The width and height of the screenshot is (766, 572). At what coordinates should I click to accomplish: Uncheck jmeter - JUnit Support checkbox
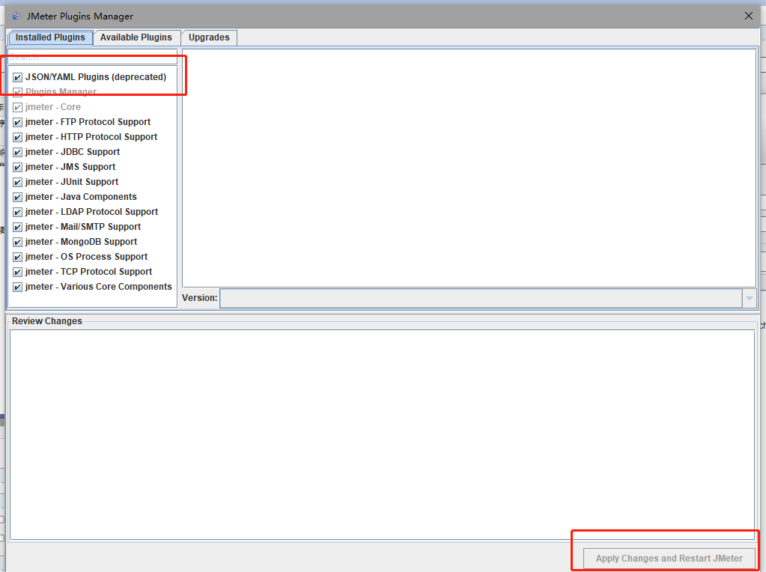(x=17, y=182)
